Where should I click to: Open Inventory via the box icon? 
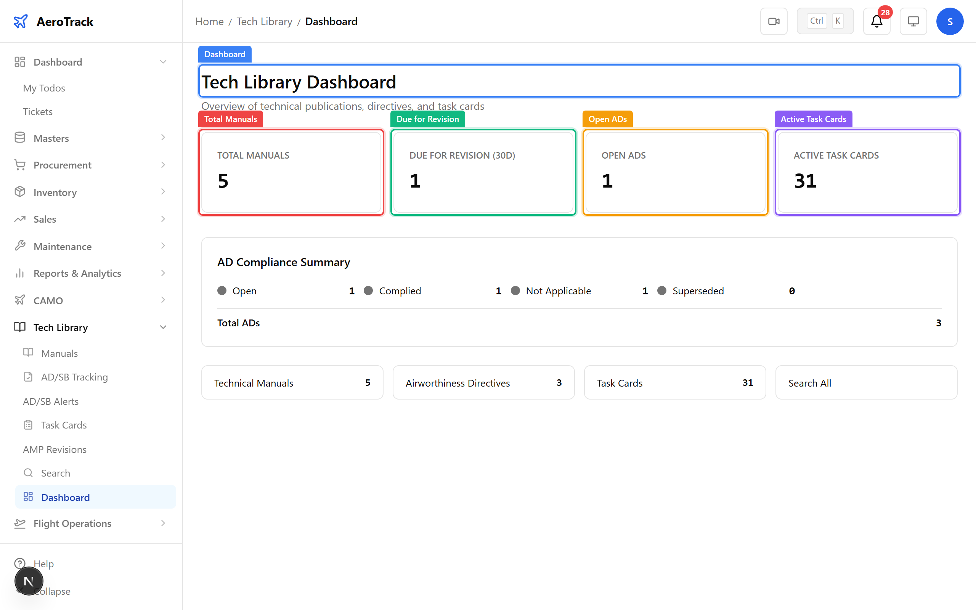click(20, 192)
